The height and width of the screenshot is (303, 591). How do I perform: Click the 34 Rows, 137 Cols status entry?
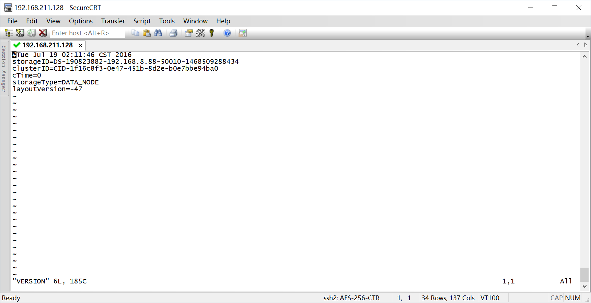[448, 298]
